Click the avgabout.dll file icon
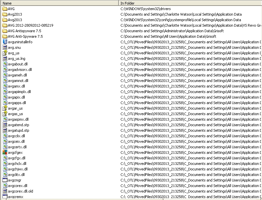 tap(5, 64)
